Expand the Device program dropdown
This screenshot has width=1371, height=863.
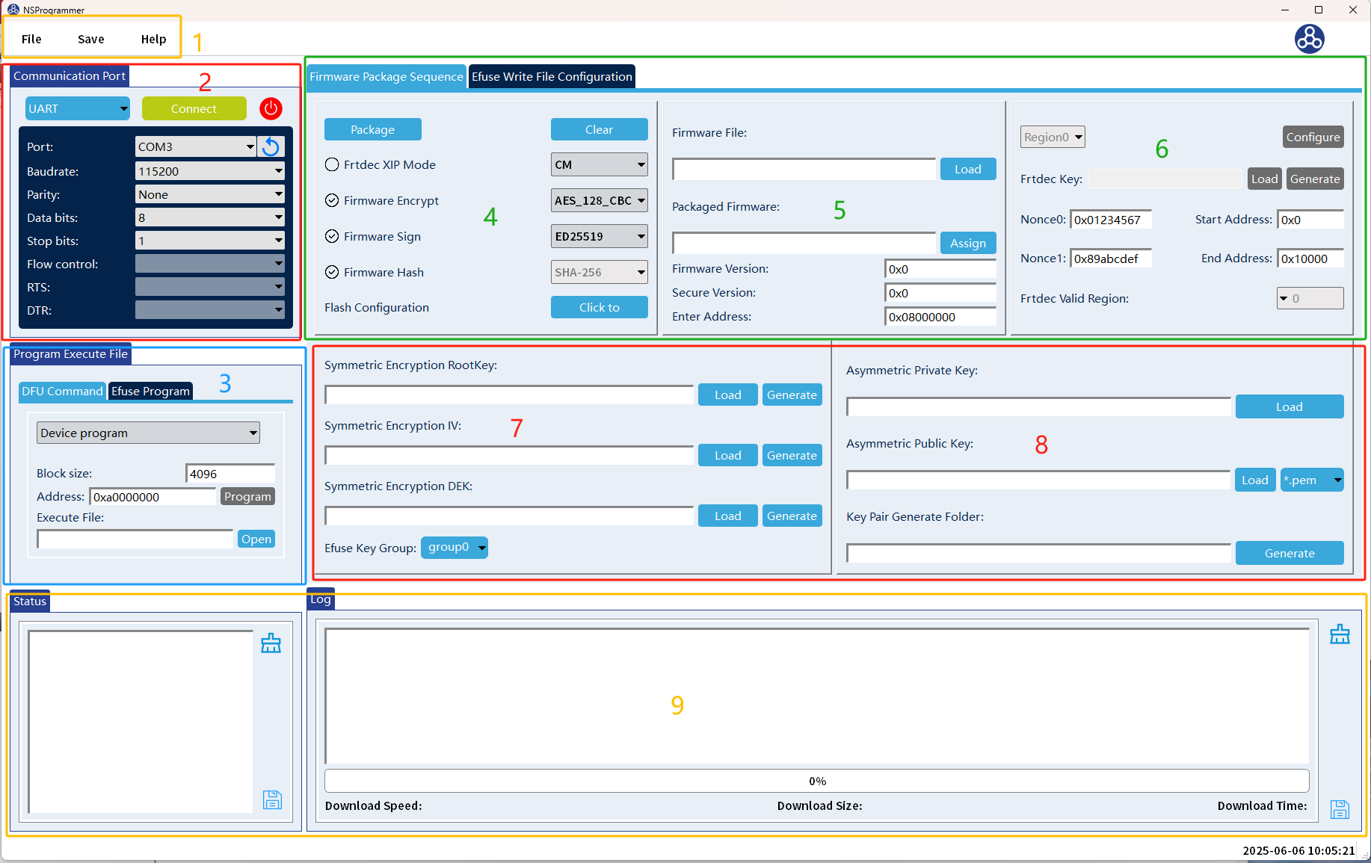tap(148, 433)
